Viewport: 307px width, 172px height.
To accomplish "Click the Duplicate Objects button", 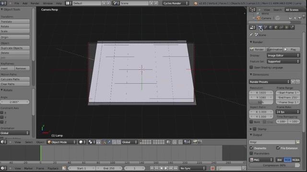I will [x=15, y=48].
